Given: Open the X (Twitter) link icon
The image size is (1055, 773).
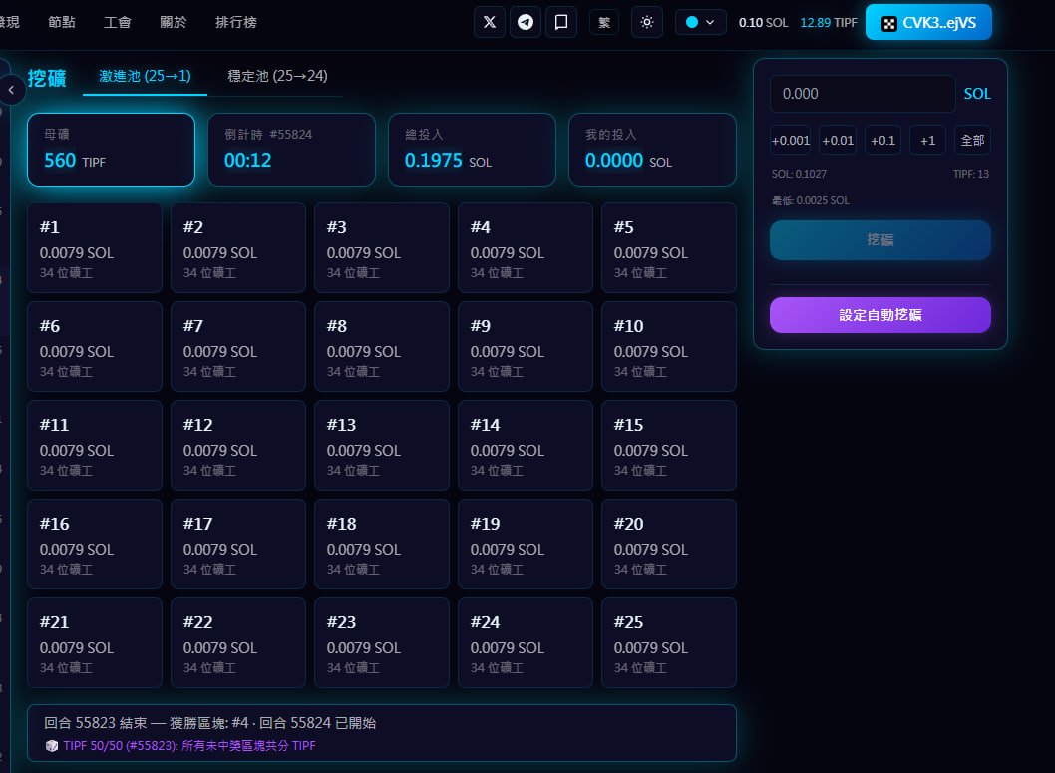Looking at the screenshot, I should (x=490, y=22).
